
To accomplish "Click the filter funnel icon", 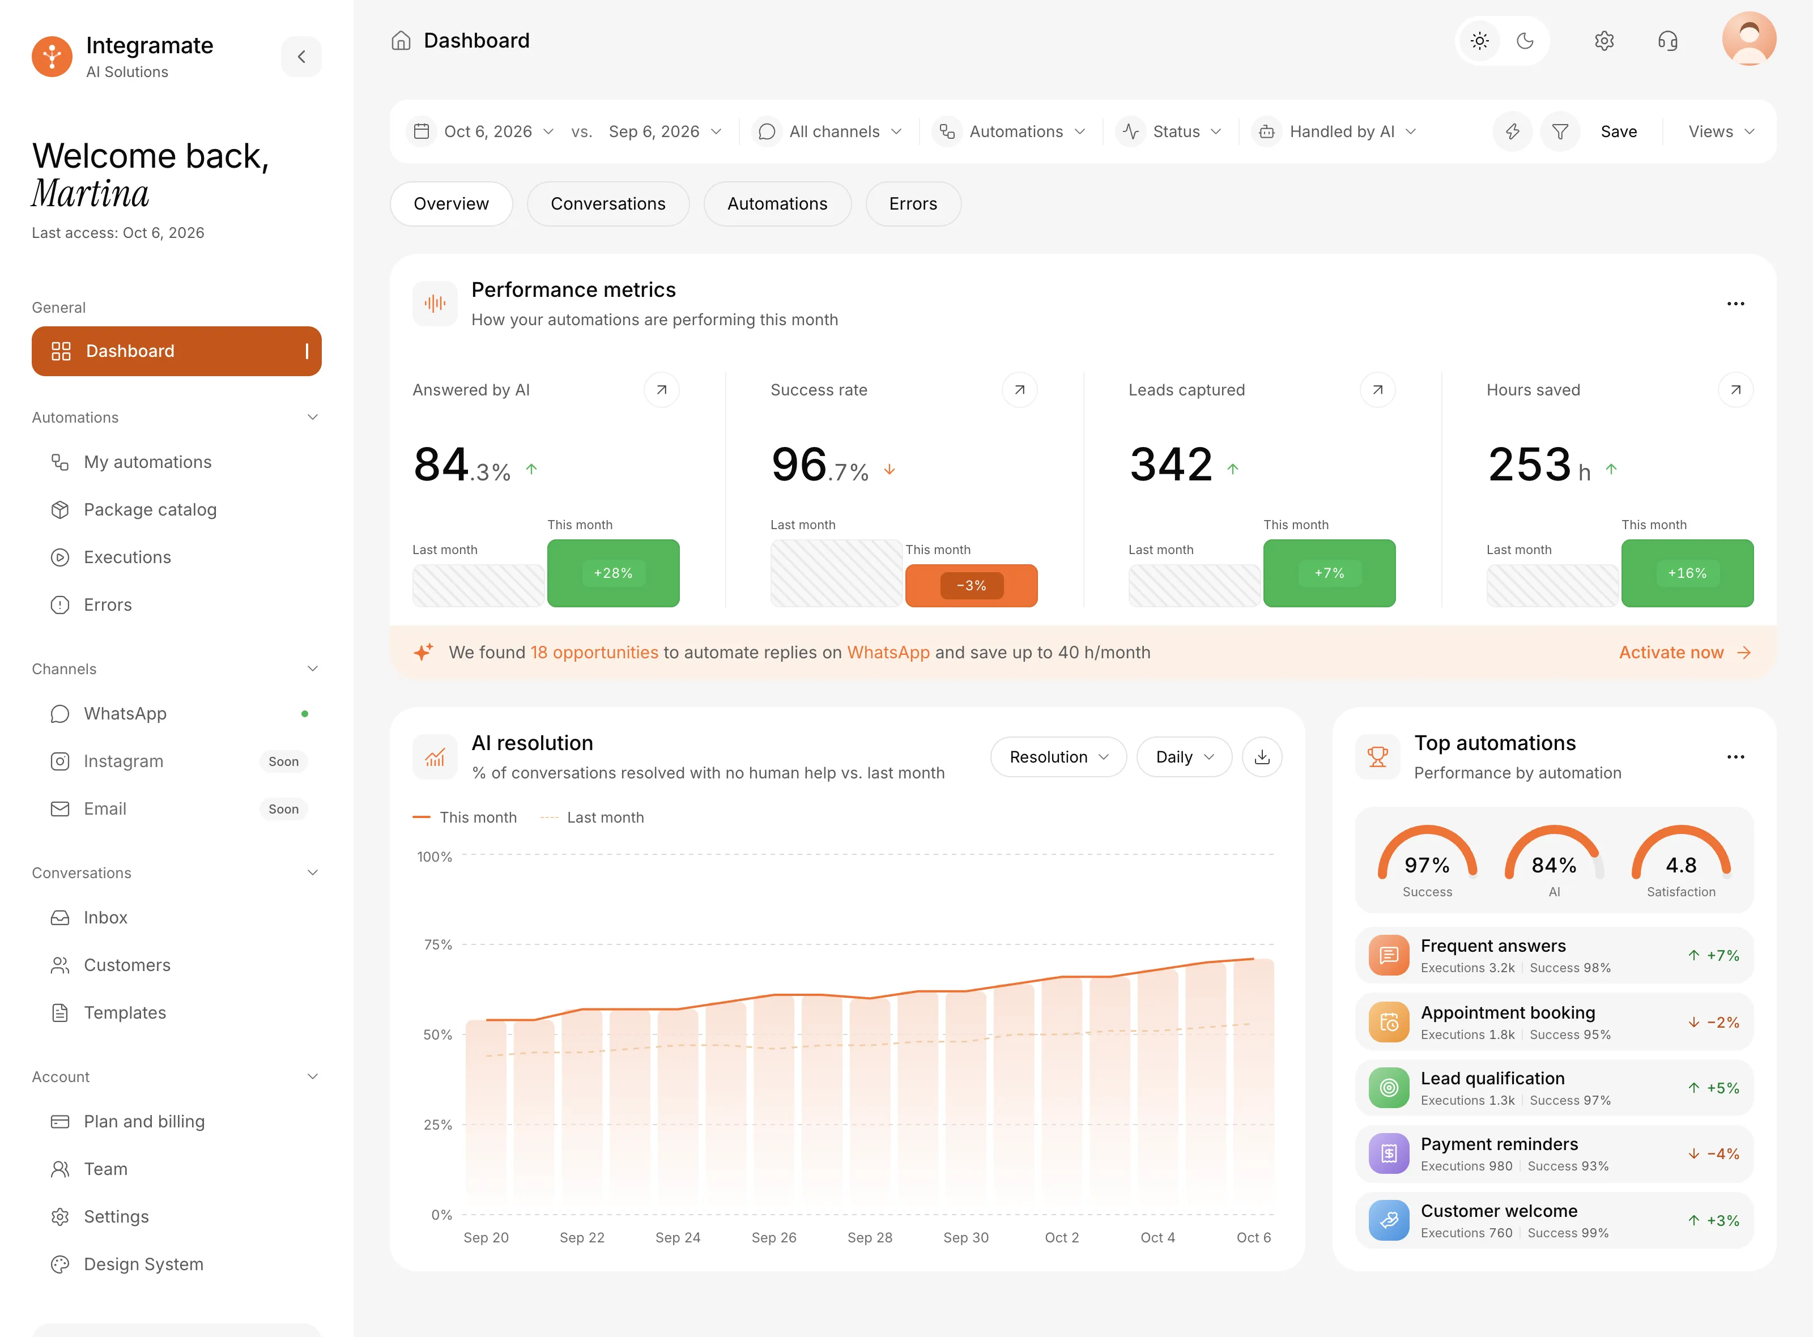I will pyautogui.click(x=1560, y=132).
